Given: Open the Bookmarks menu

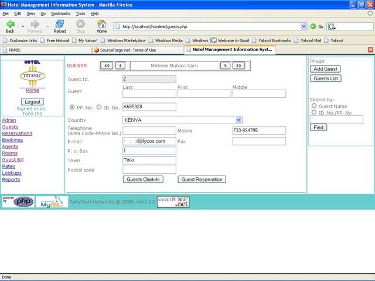Looking at the screenshot, I should click(60, 13).
